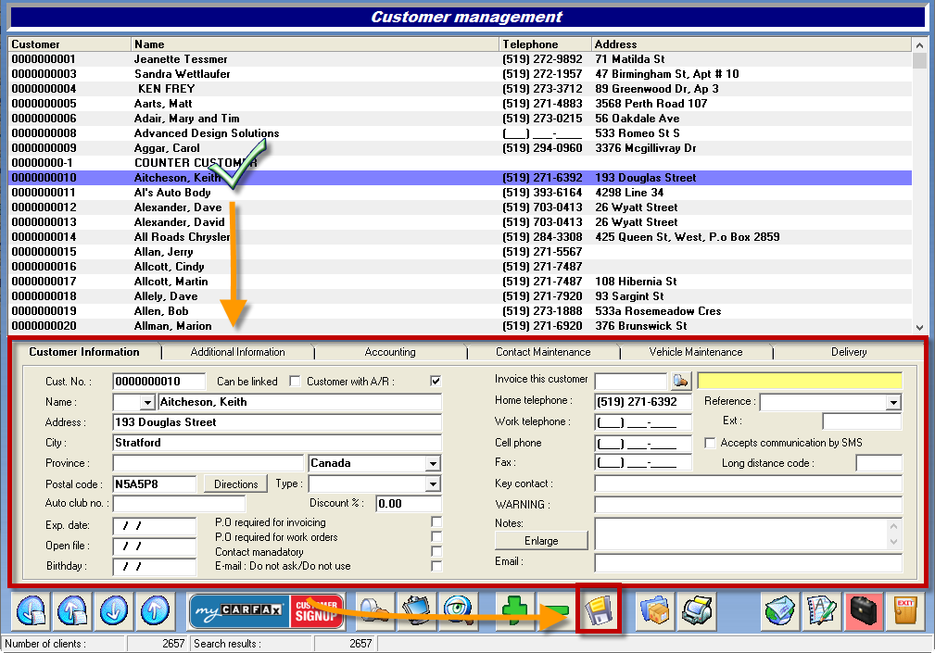Select the Allman, Marion row

click(460, 326)
